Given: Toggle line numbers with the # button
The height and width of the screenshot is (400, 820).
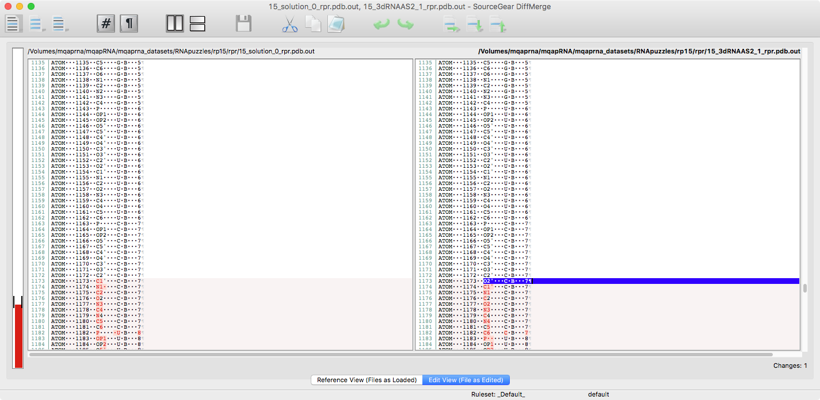Looking at the screenshot, I should [x=105, y=24].
